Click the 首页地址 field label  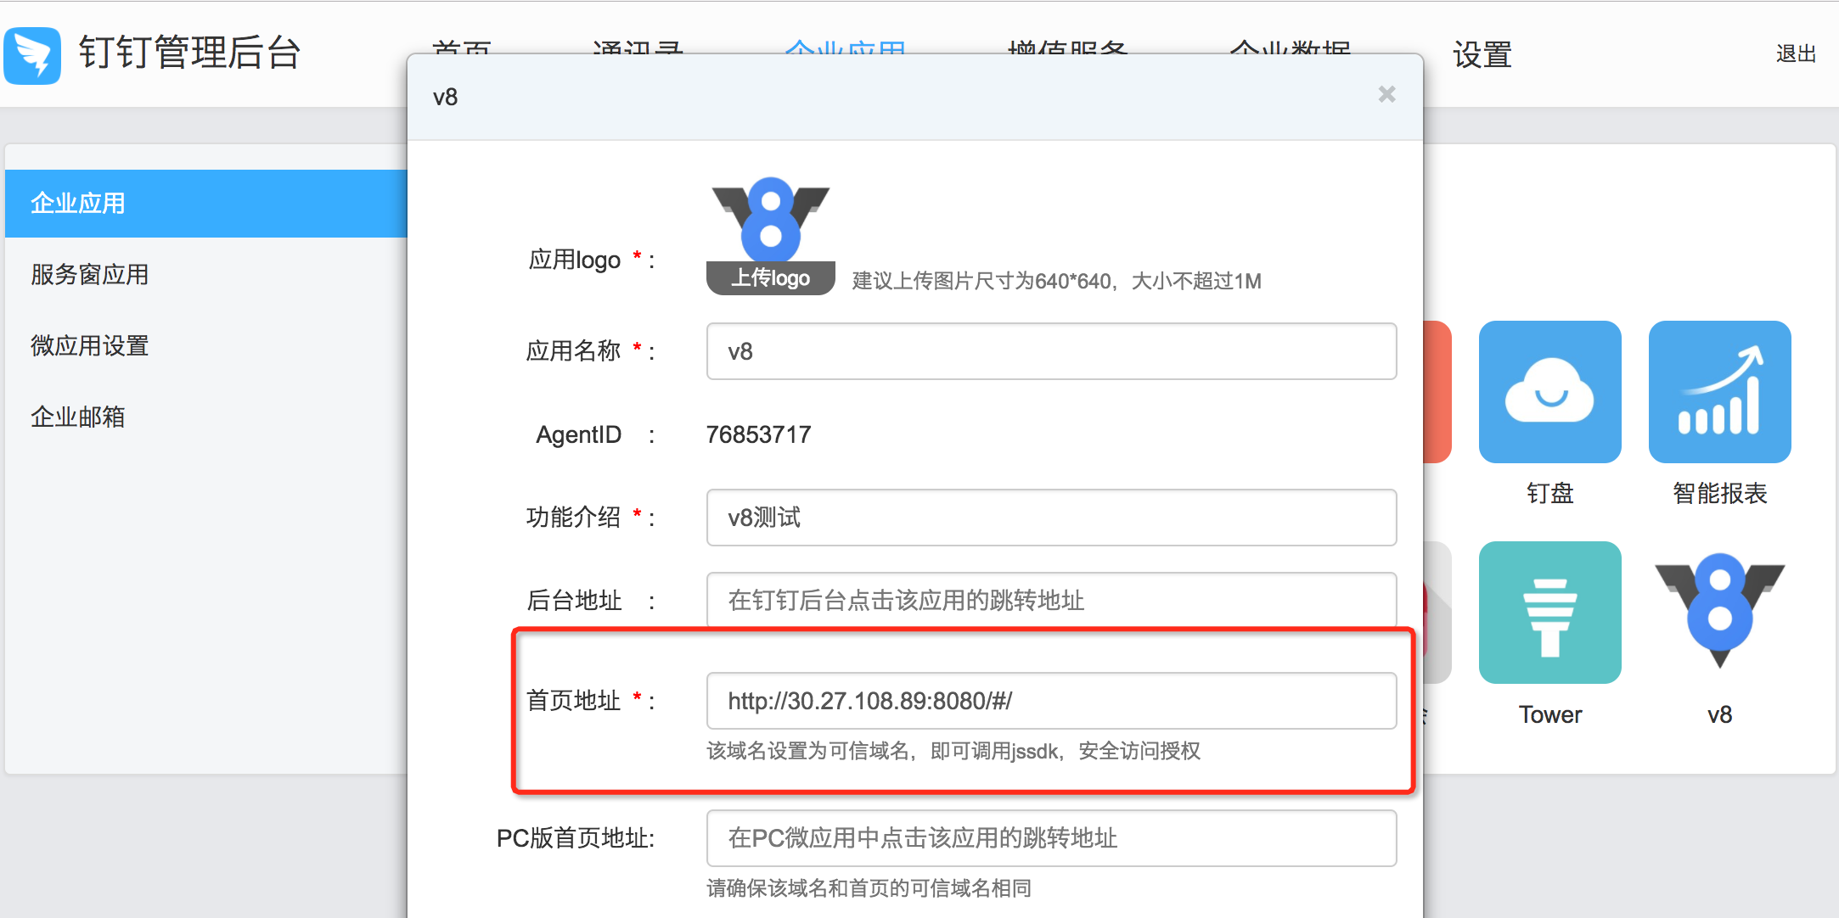coord(574,701)
